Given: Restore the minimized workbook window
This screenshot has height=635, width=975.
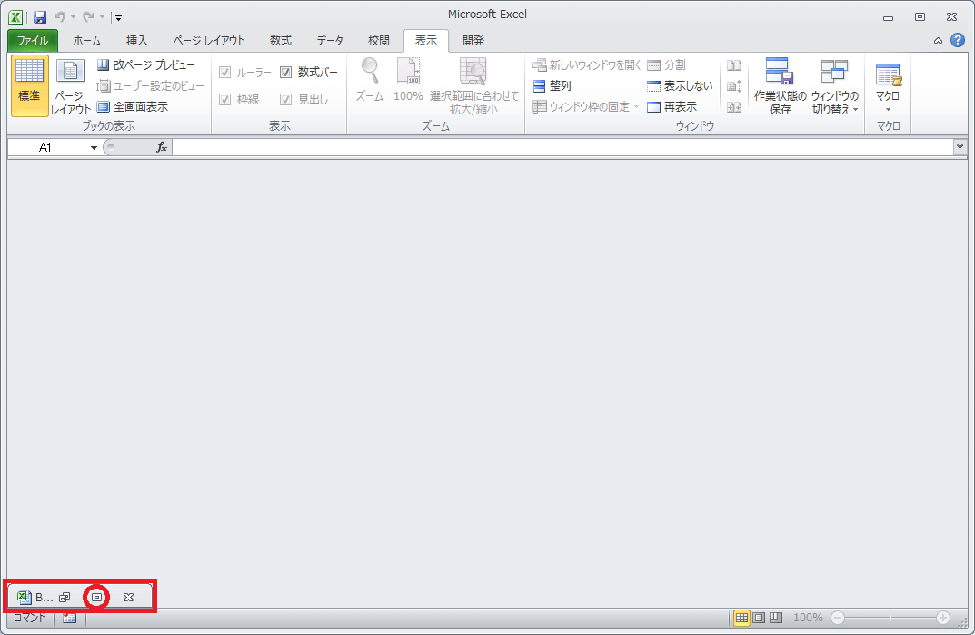Looking at the screenshot, I should [x=65, y=597].
